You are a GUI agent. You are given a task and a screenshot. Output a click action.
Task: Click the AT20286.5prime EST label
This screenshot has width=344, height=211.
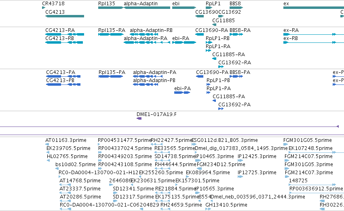[x=80, y=197]
